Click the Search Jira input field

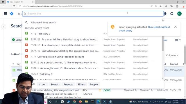coord(93,14)
